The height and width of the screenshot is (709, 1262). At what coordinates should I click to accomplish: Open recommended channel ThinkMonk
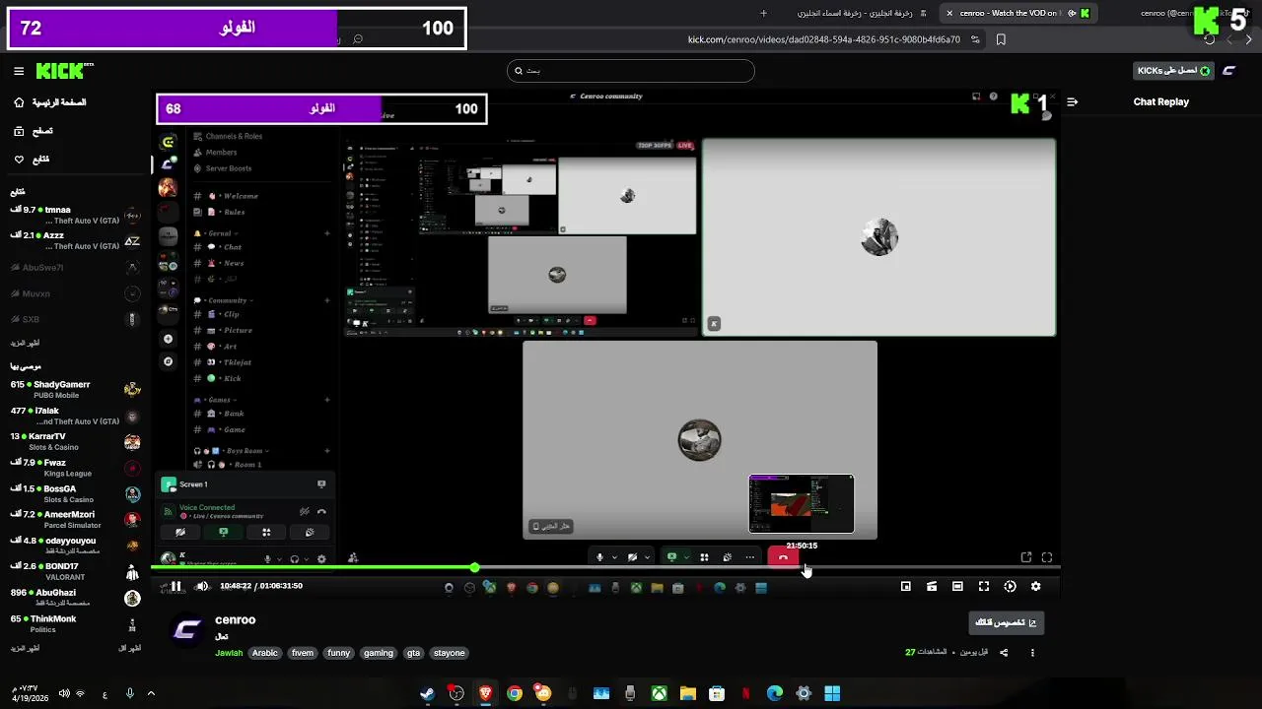pos(76,624)
